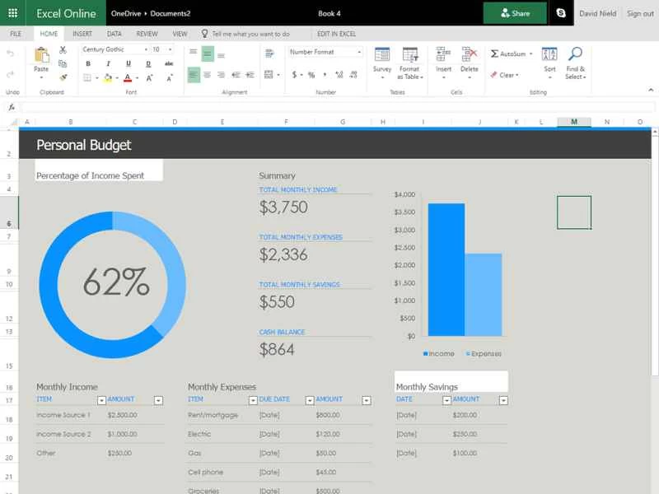
Task: Click the Find & Select magnifier icon
Action: coord(577,54)
